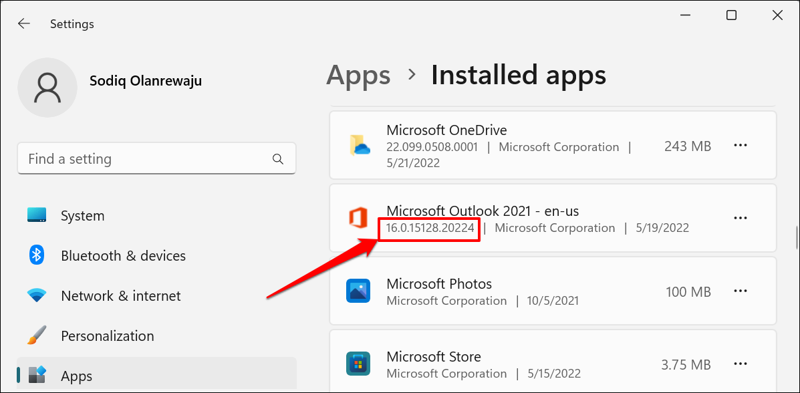
Task: Open more options for Microsoft Photos
Action: pos(741,291)
